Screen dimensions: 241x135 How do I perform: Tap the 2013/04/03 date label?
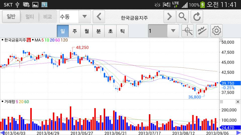(14, 133)
